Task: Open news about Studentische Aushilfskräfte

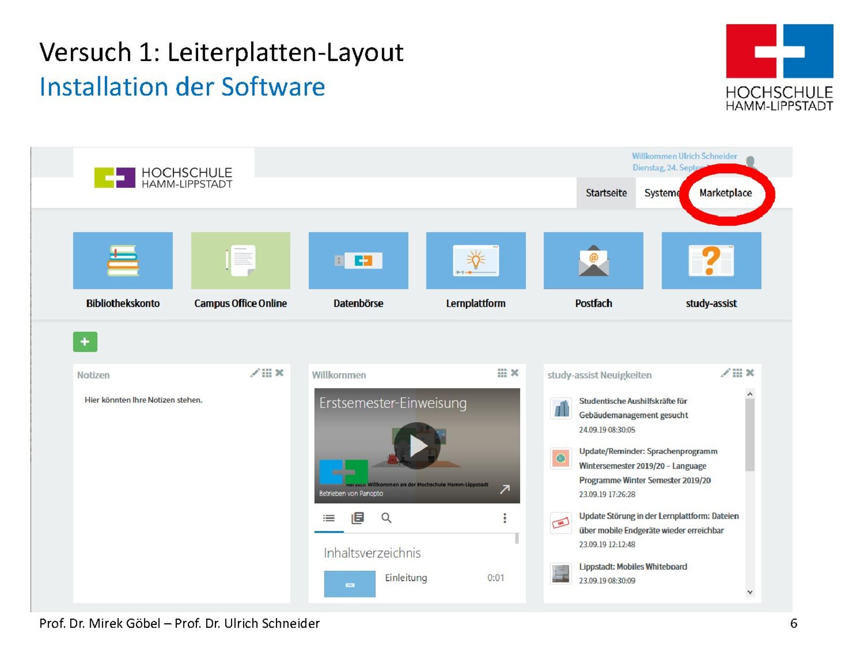Action: coord(633,408)
